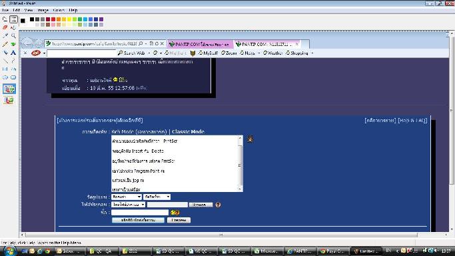Pick the bright red palette color
This screenshot has height=256, width=455.
point(53,19)
